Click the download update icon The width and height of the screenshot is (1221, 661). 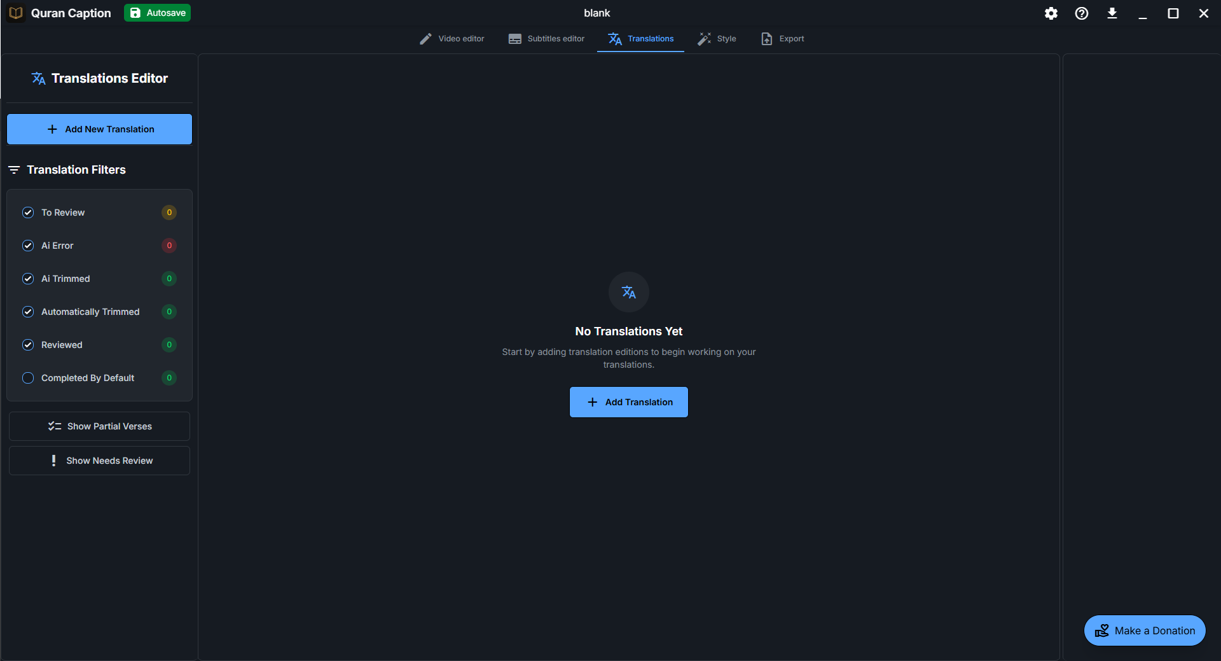click(x=1112, y=13)
